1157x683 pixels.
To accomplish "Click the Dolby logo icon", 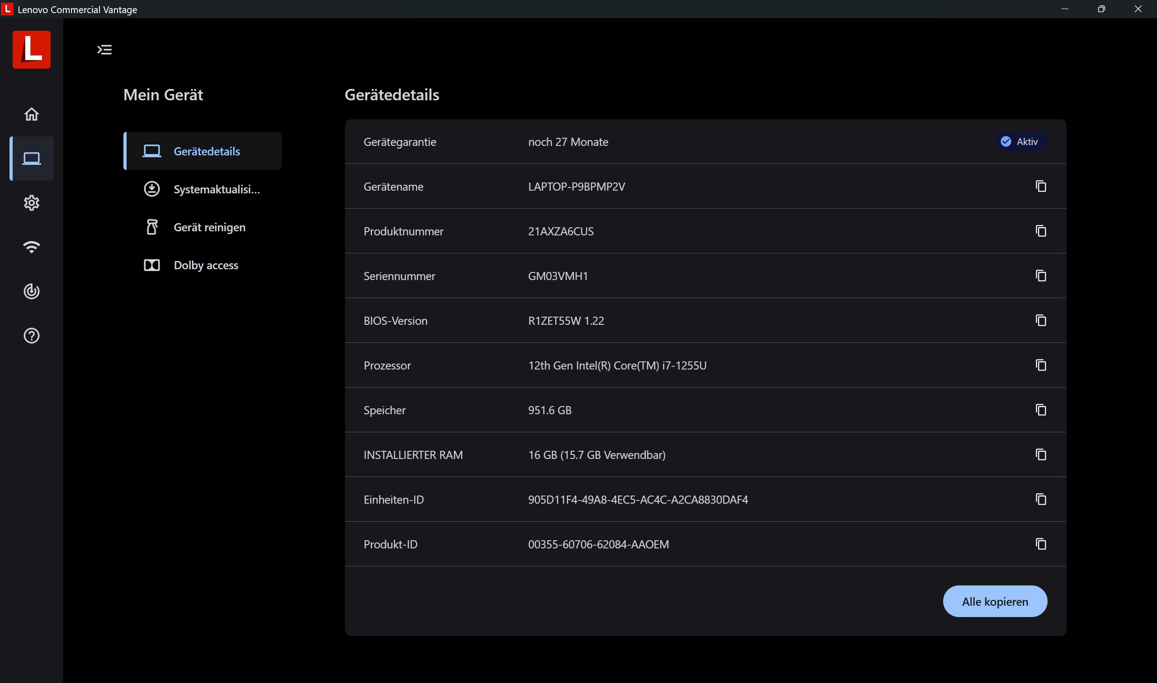I will coord(151,265).
